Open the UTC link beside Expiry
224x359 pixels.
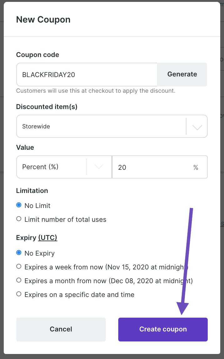[48, 238]
